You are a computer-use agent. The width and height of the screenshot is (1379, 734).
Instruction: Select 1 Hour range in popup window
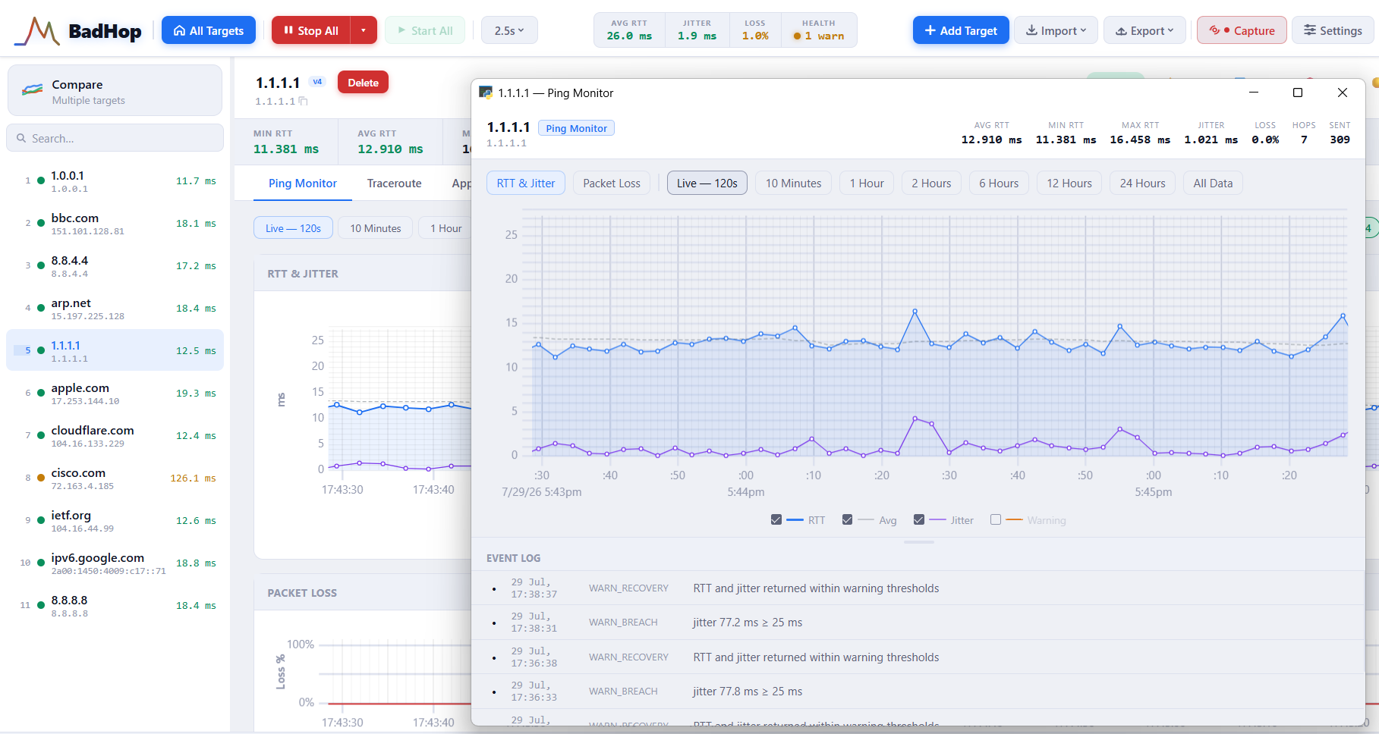point(867,183)
